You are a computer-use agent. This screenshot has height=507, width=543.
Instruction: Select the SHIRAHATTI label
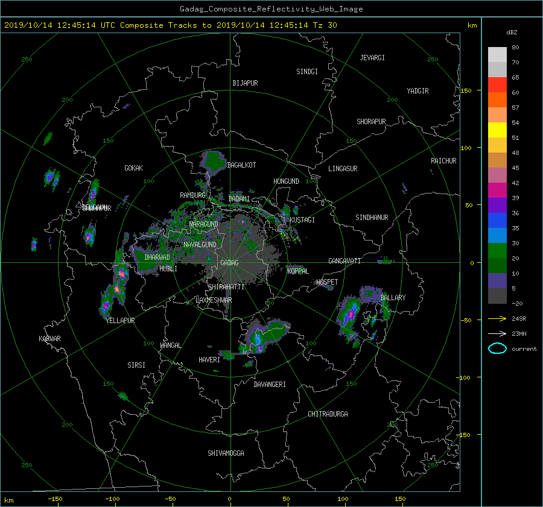coord(226,287)
